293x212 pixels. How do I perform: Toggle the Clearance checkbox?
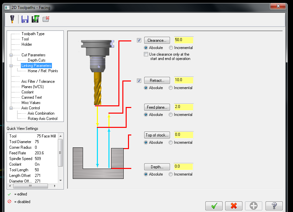tap(139, 40)
